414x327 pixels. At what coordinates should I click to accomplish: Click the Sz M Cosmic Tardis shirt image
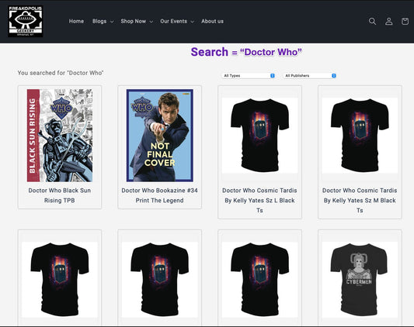360,136
